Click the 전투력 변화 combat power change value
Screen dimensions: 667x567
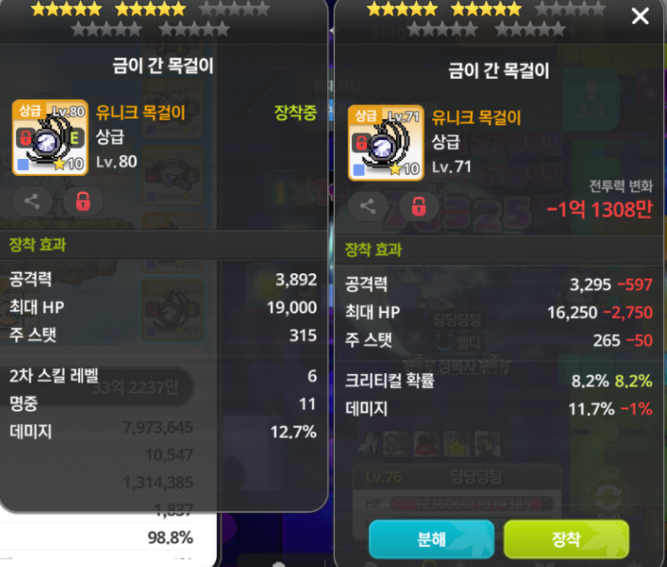click(599, 209)
